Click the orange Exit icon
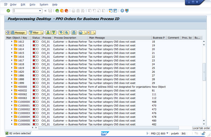211x137 pixels. pyautogui.click(x=62, y=11)
